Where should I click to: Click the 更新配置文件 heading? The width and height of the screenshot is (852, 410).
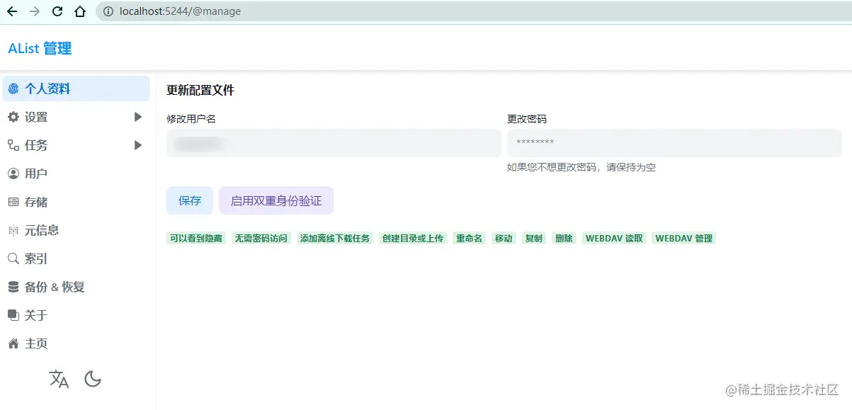200,90
